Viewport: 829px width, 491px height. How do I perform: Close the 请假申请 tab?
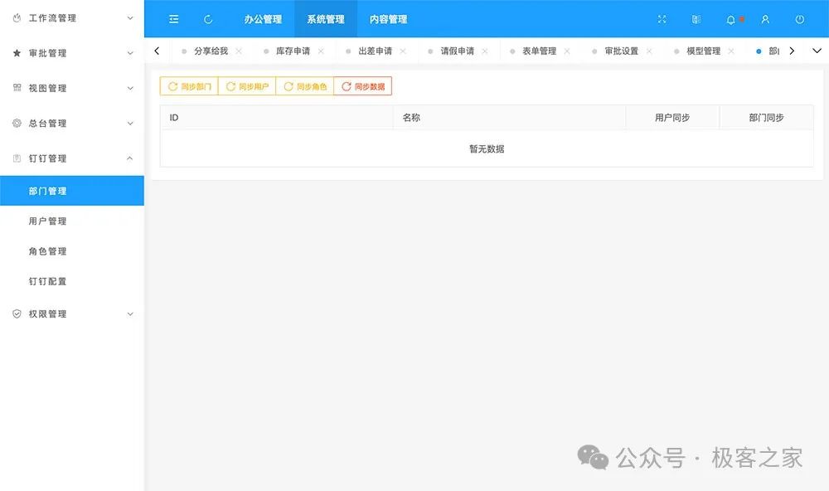click(485, 51)
